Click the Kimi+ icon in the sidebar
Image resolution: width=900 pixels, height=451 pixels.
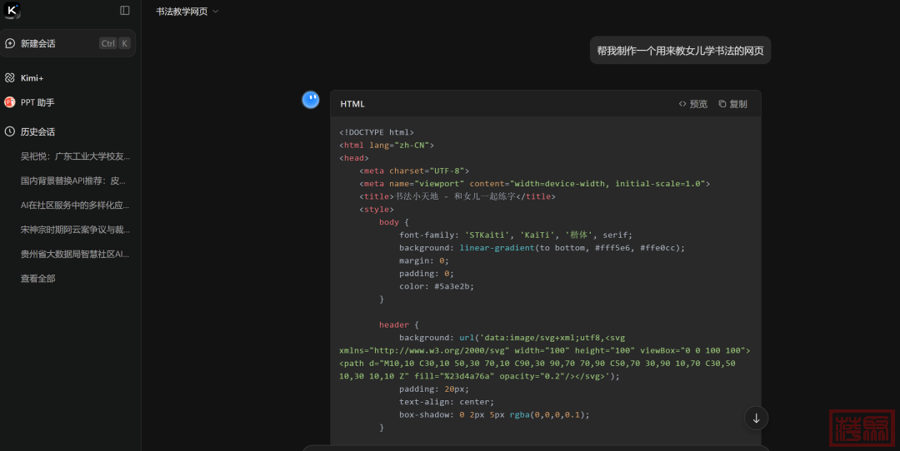10,77
